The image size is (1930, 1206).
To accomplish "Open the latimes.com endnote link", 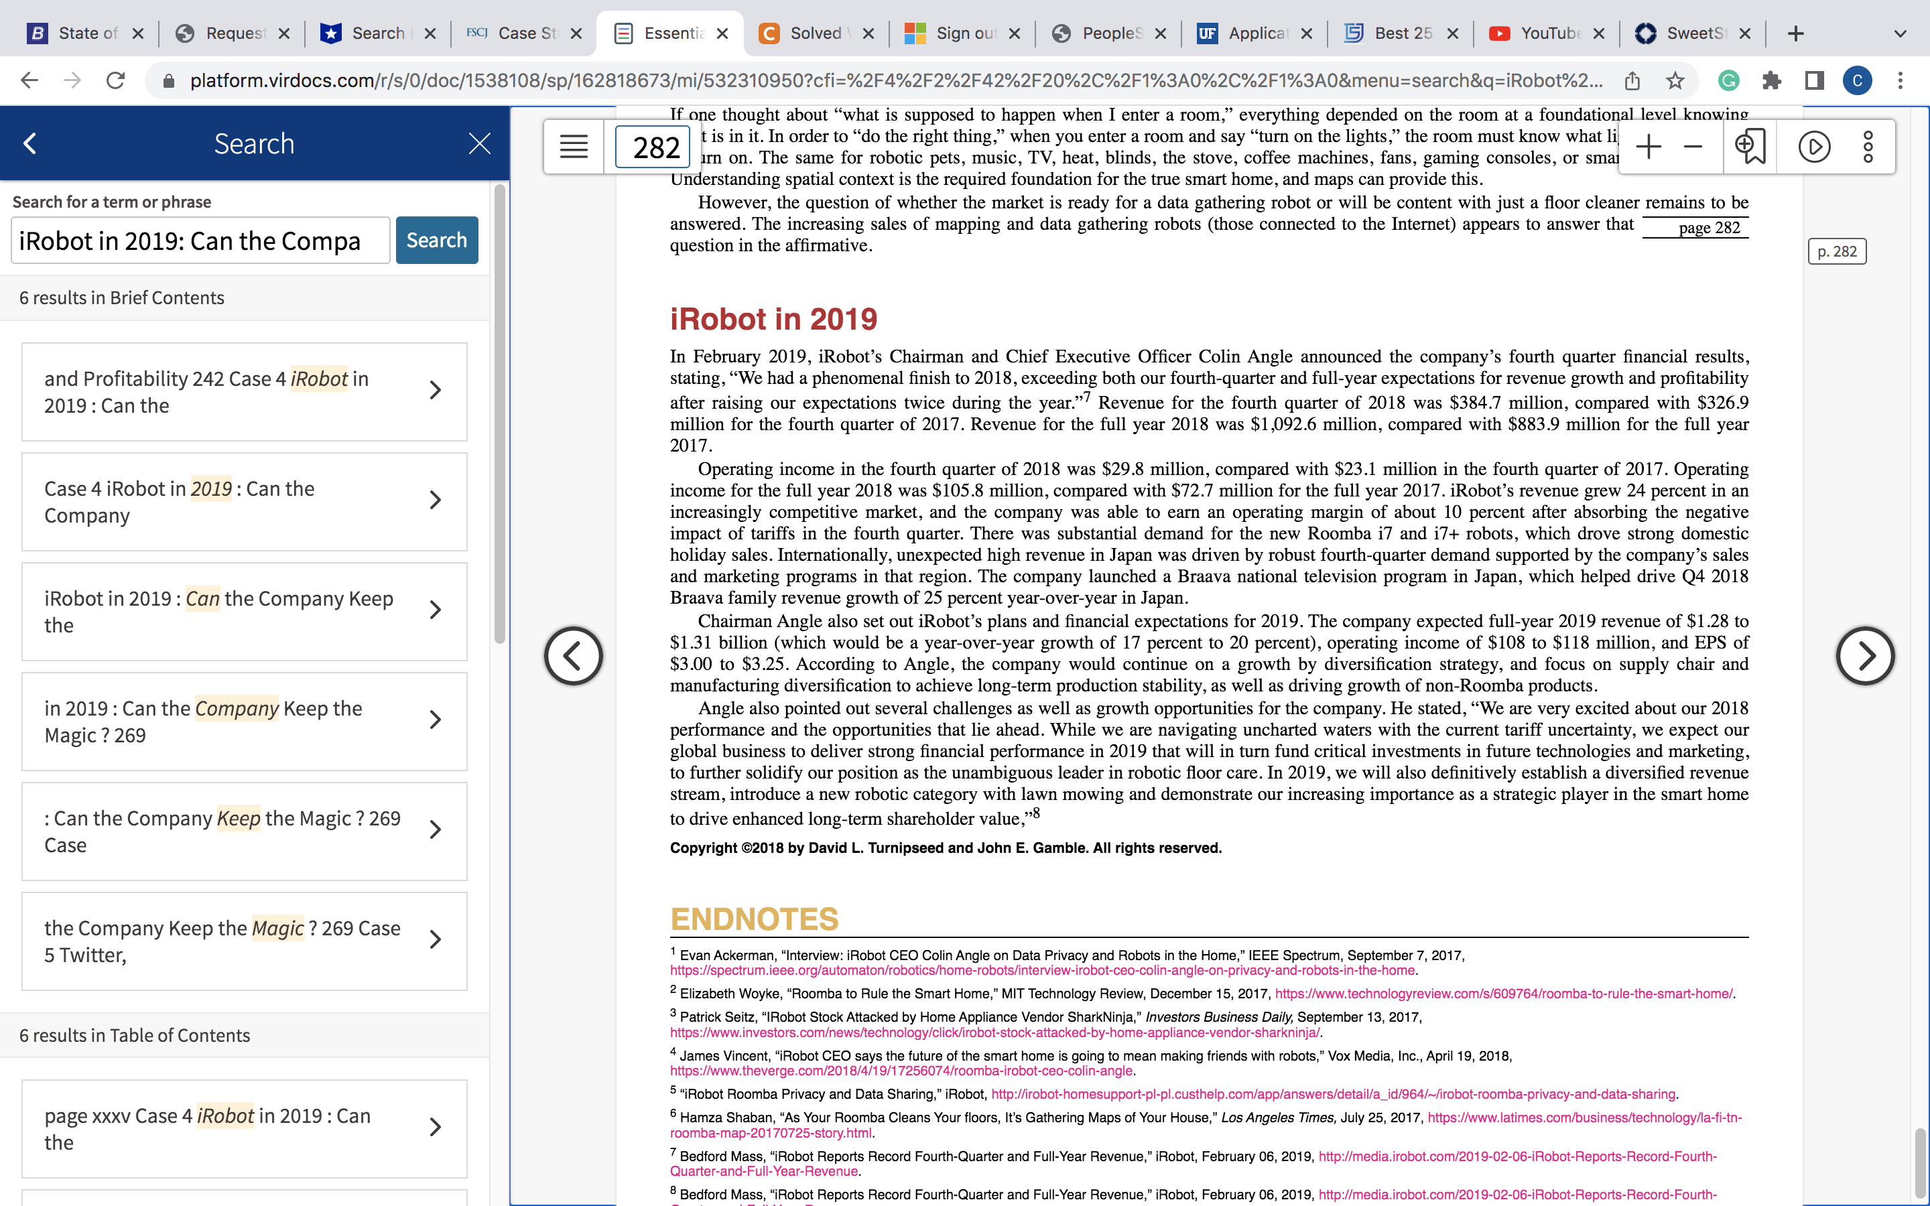I will tap(1584, 1118).
